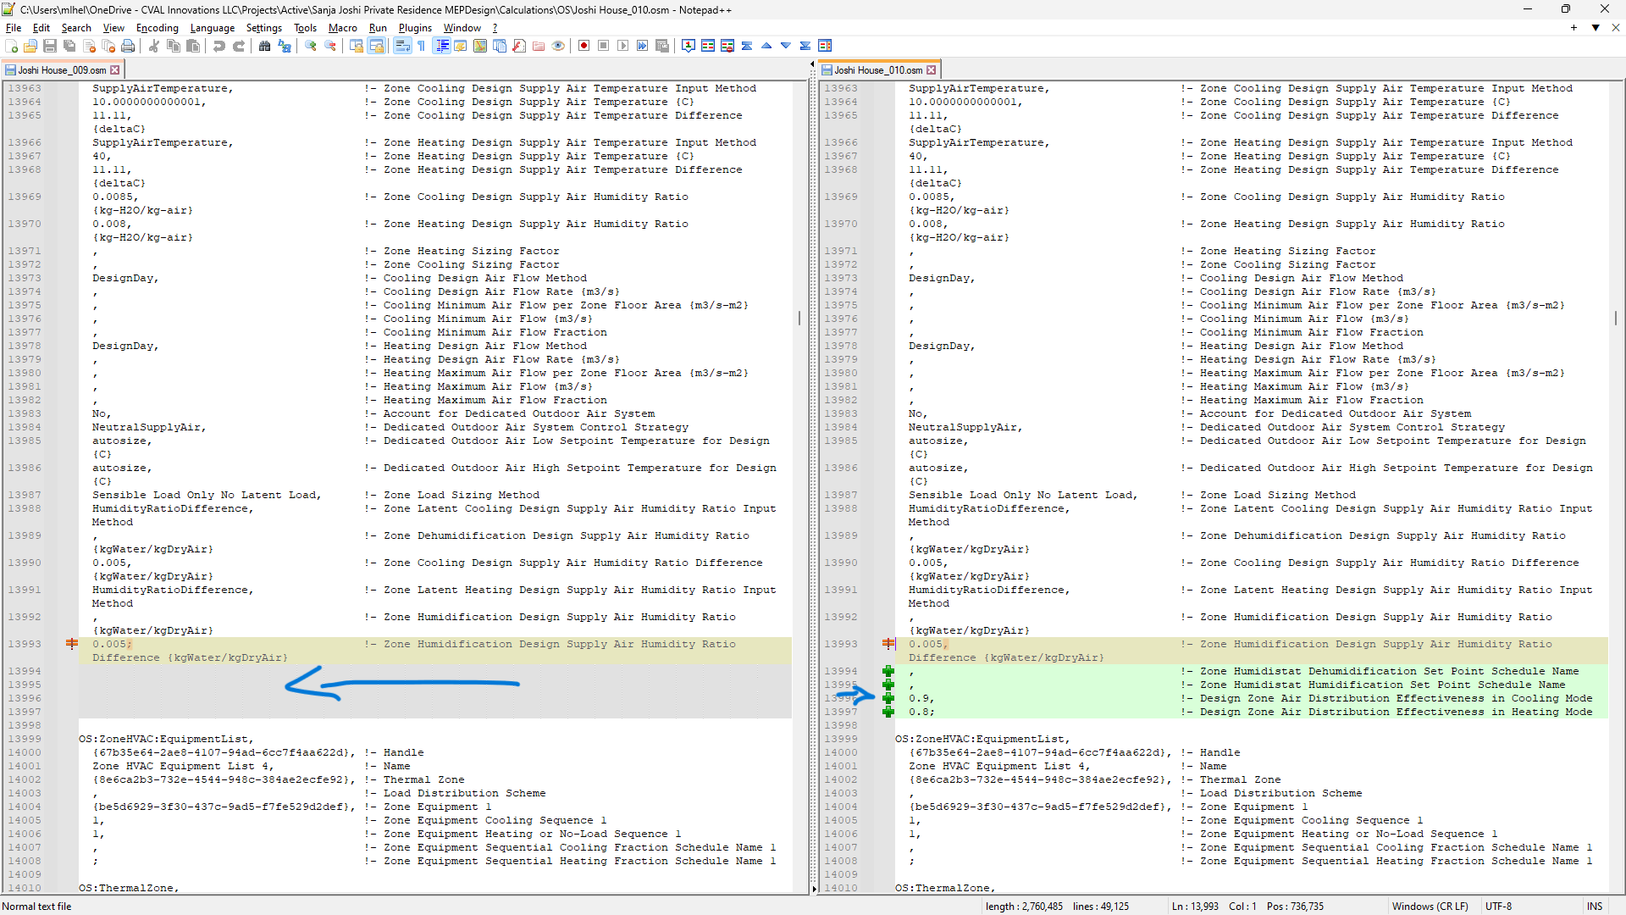Image resolution: width=1626 pixels, height=915 pixels.
Task: Go to the first difference
Action: point(748,46)
